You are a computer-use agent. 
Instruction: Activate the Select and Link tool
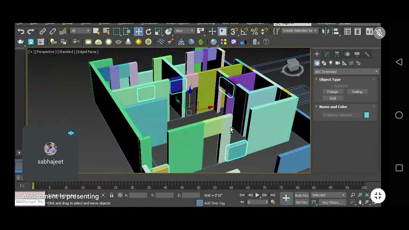42,31
